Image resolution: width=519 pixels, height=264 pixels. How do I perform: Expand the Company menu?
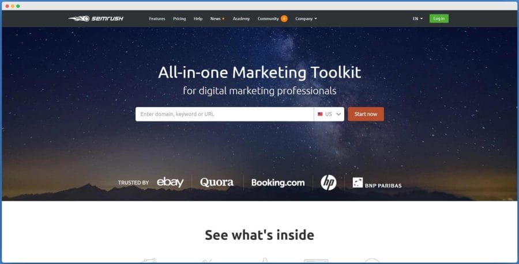[x=306, y=19]
